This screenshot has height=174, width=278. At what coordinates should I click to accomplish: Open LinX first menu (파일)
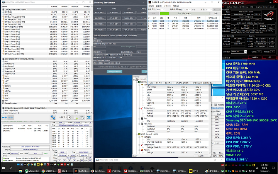151,6
